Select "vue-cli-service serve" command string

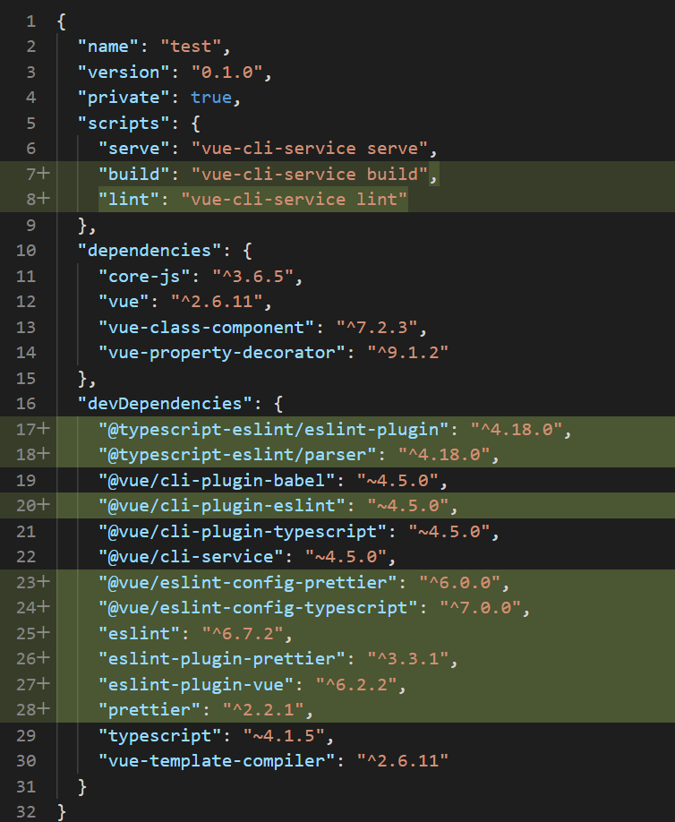coord(310,149)
